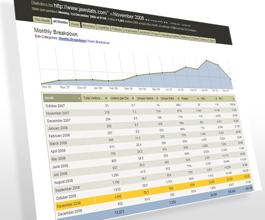265x220 pixels.
Task: Sort by Hits column header
Action: point(209,98)
